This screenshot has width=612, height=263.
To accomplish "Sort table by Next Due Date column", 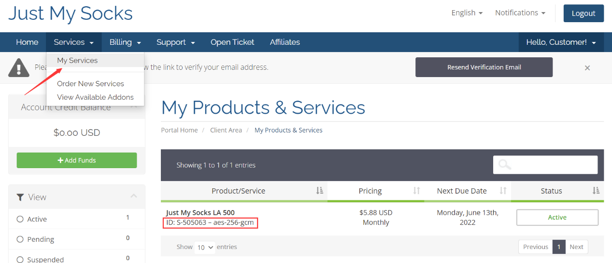I will (468, 191).
